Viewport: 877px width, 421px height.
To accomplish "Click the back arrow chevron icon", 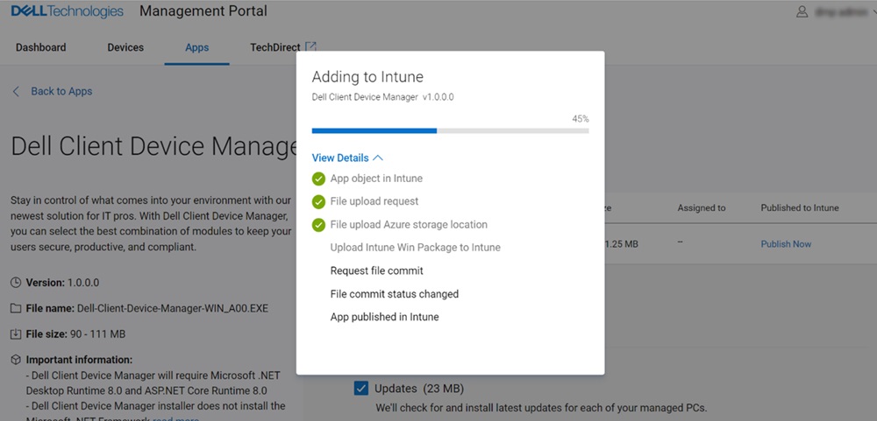I will coord(17,91).
